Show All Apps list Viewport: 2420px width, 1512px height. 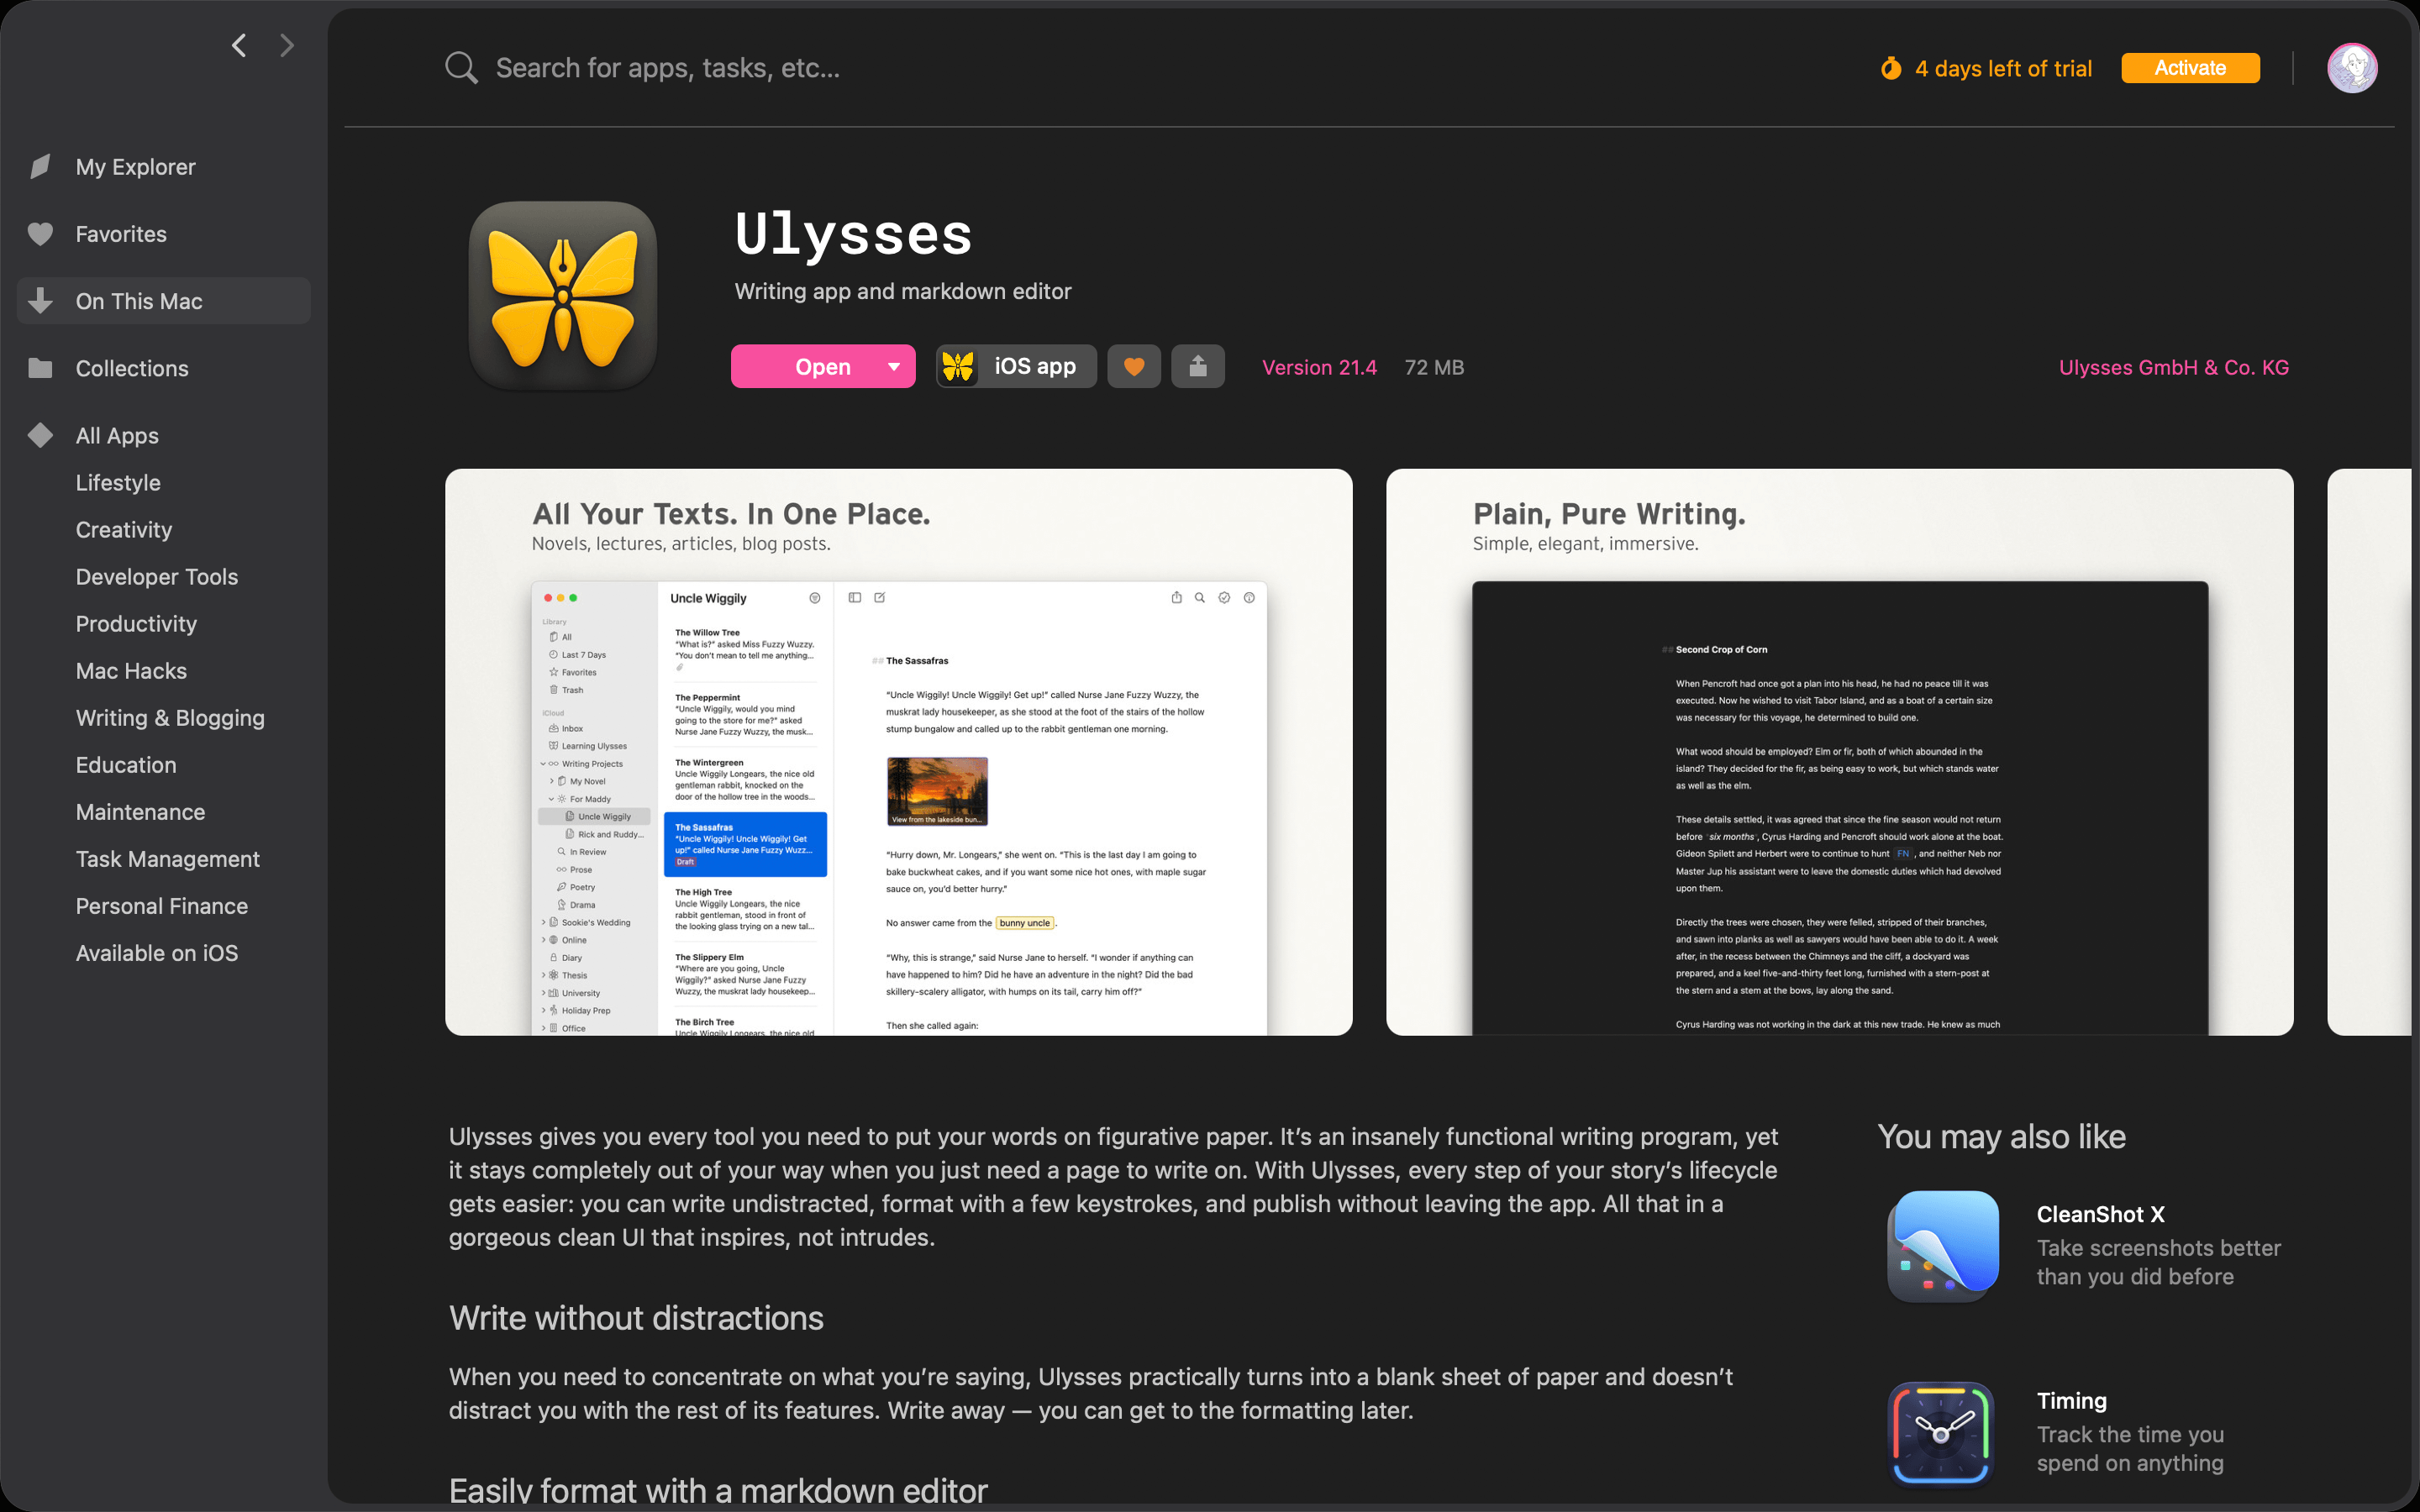[117, 435]
